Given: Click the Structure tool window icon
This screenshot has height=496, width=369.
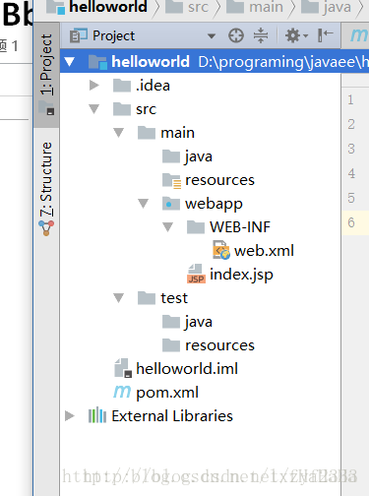Looking at the screenshot, I should 46,228.
